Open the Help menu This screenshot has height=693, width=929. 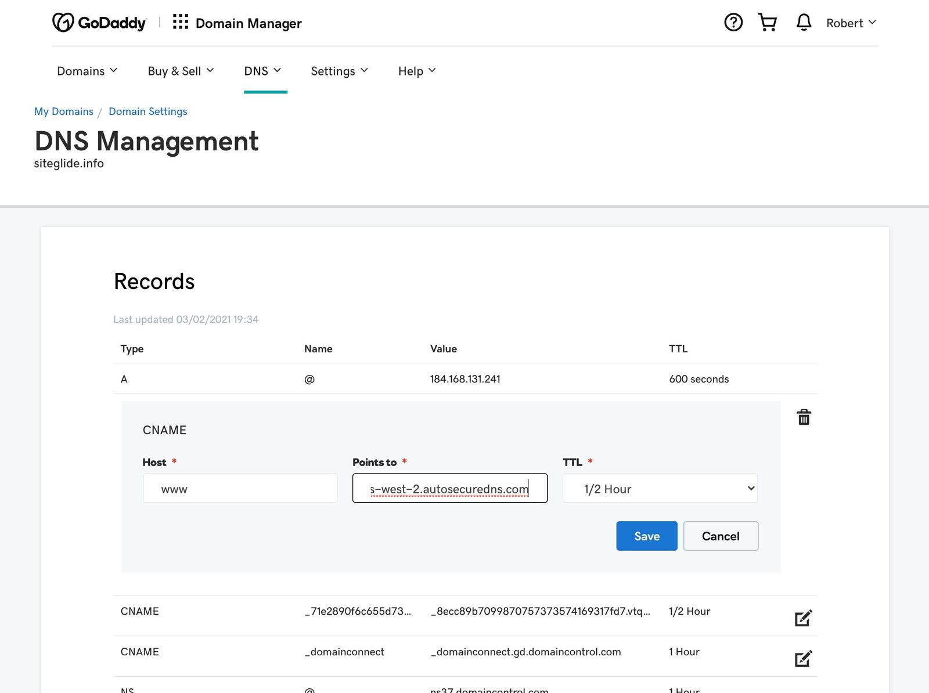416,71
